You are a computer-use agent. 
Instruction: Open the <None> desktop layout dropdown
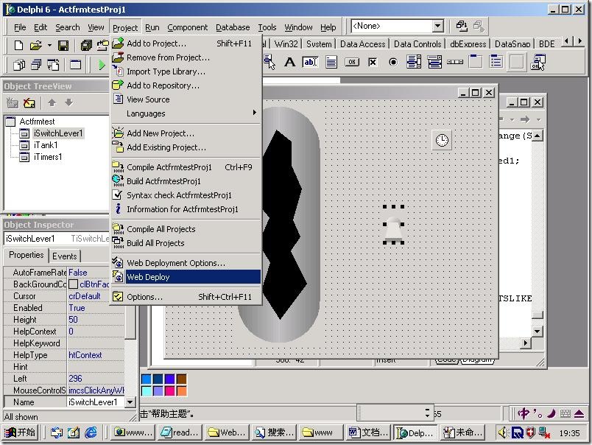437,27
